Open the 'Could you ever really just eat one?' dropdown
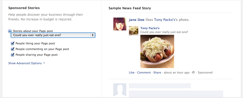 tap(53, 35)
